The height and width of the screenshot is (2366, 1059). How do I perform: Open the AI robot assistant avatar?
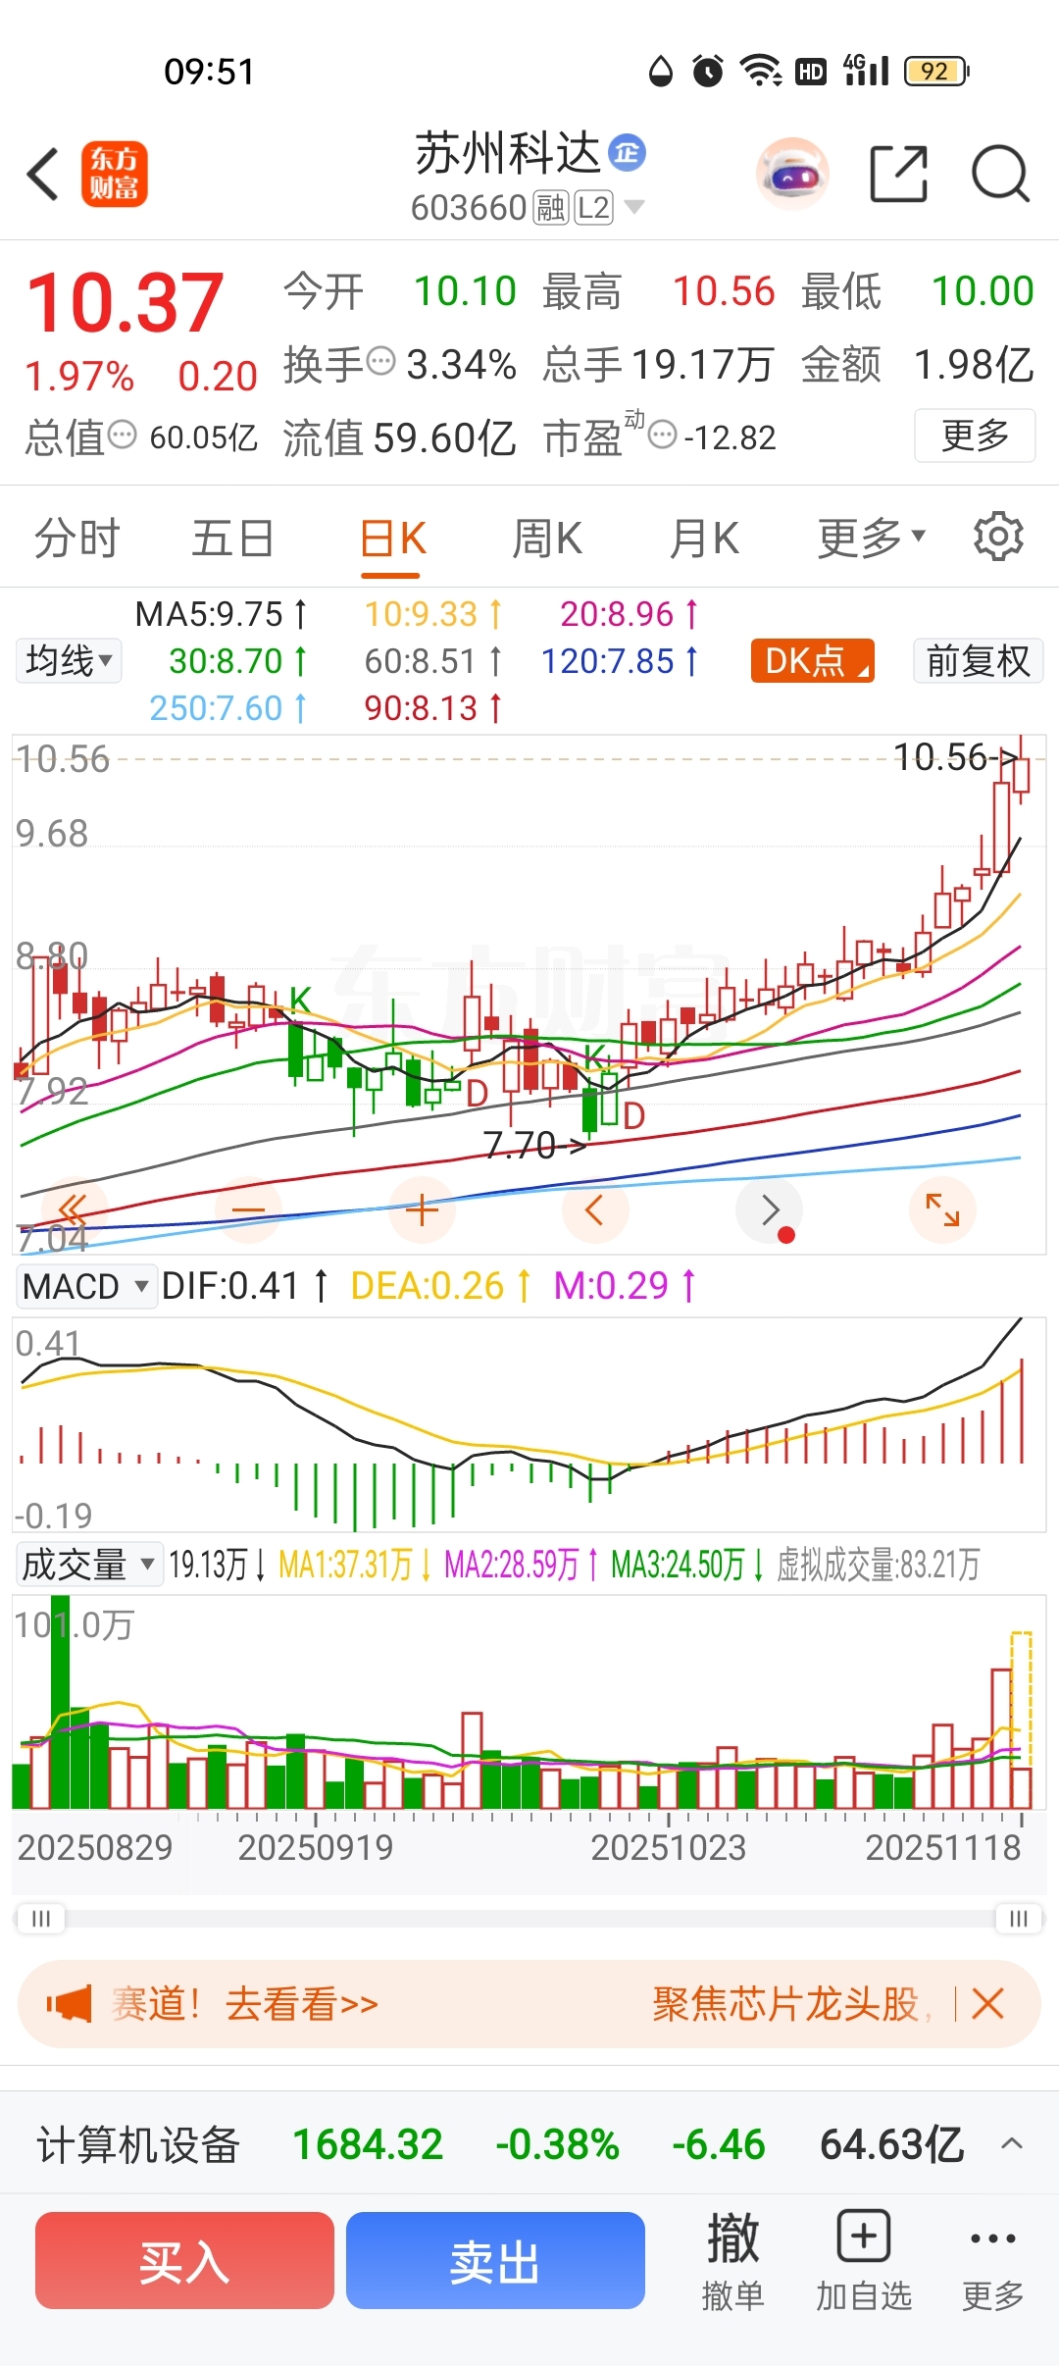[x=792, y=174]
